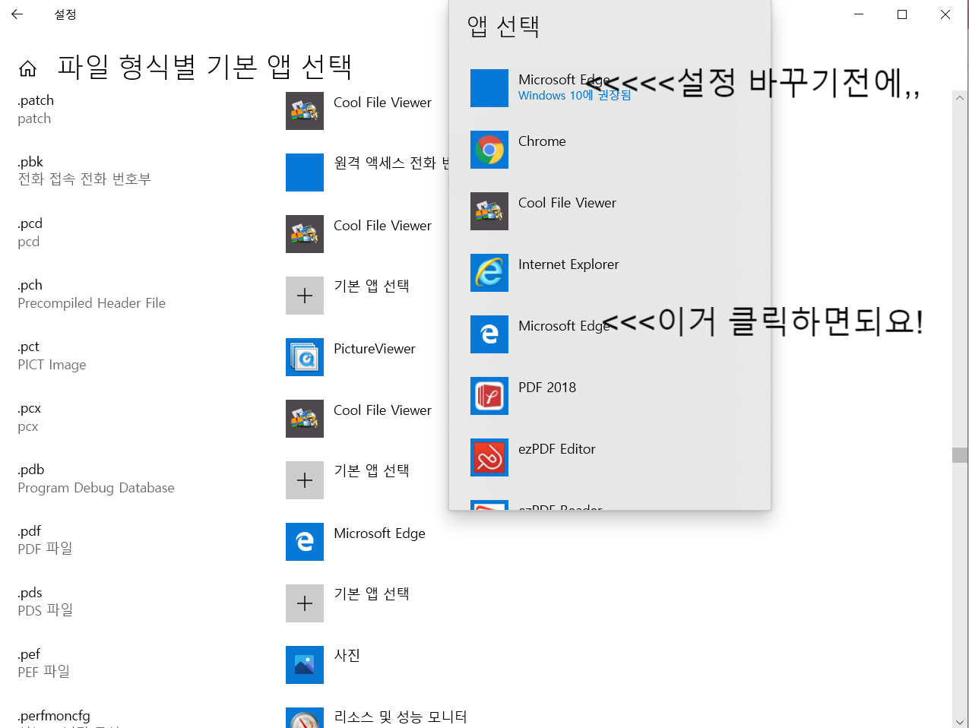The width and height of the screenshot is (969, 728).
Task: Click '기본 앱 선택' for .pdb
Action: pos(372,470)
